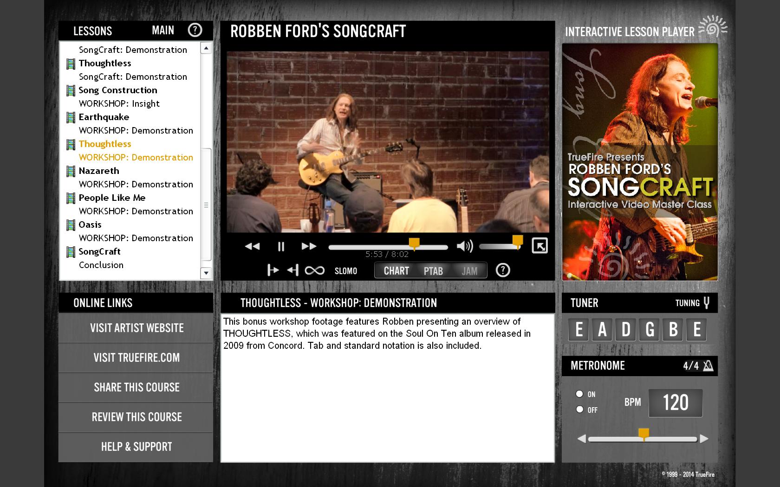Pause the video playback

tap(281, 246)
